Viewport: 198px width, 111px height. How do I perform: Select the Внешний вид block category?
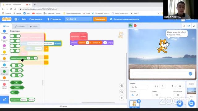(x=4, y=39)
